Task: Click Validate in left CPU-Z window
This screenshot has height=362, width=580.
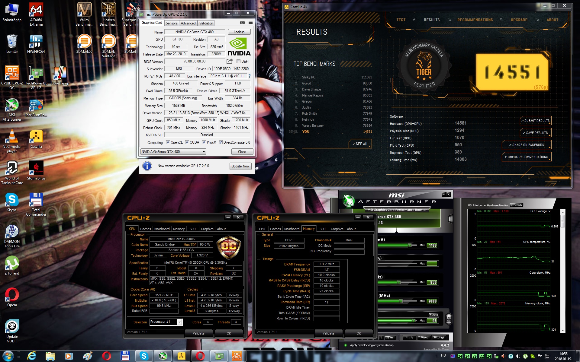Action: [x=198, y=333]
